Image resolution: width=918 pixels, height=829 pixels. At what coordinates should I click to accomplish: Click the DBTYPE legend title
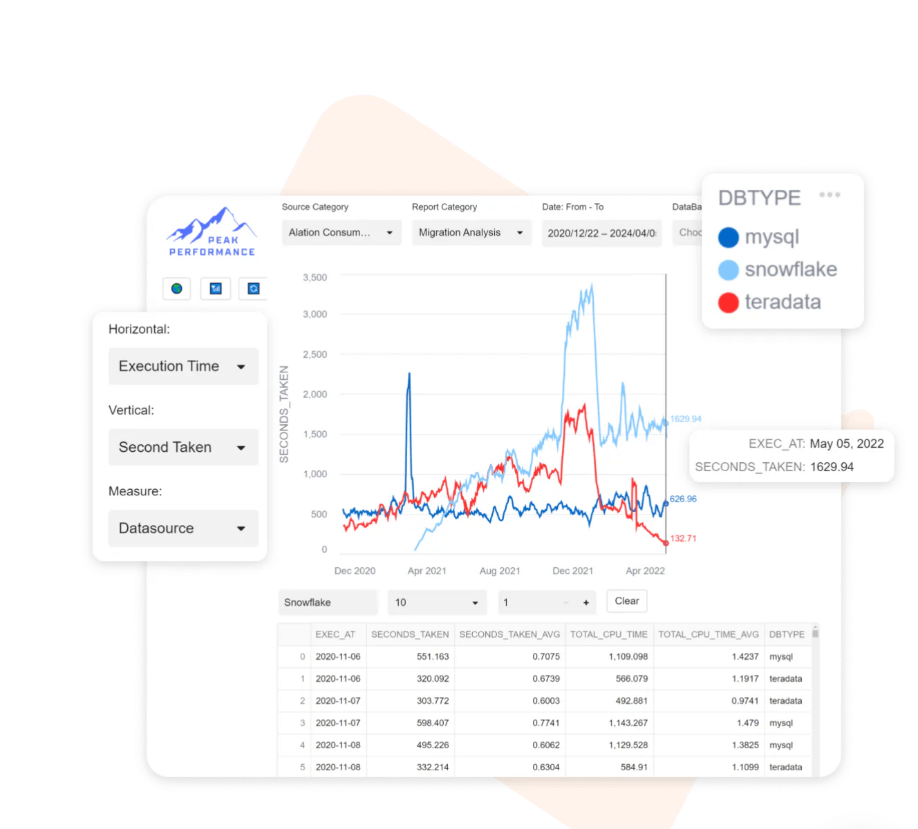pyautogui.click(x=760, y=198)
